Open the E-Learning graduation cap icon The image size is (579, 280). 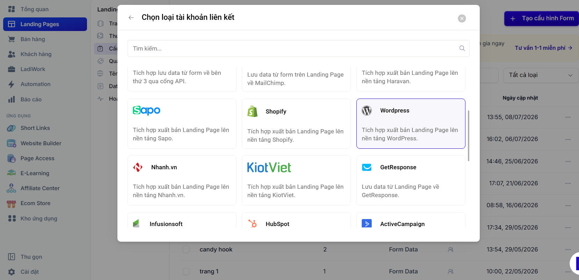click(12, 173)
